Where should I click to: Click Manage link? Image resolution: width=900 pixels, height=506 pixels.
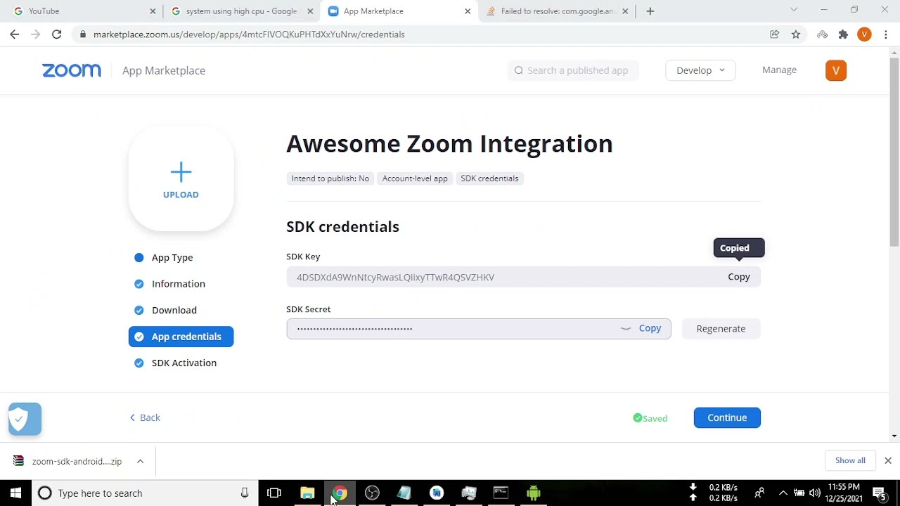[x=779, y=70]
